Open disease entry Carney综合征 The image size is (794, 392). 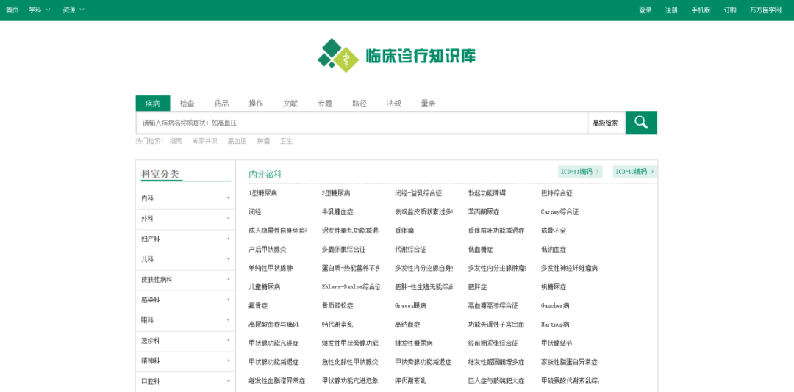click(559, 212)
